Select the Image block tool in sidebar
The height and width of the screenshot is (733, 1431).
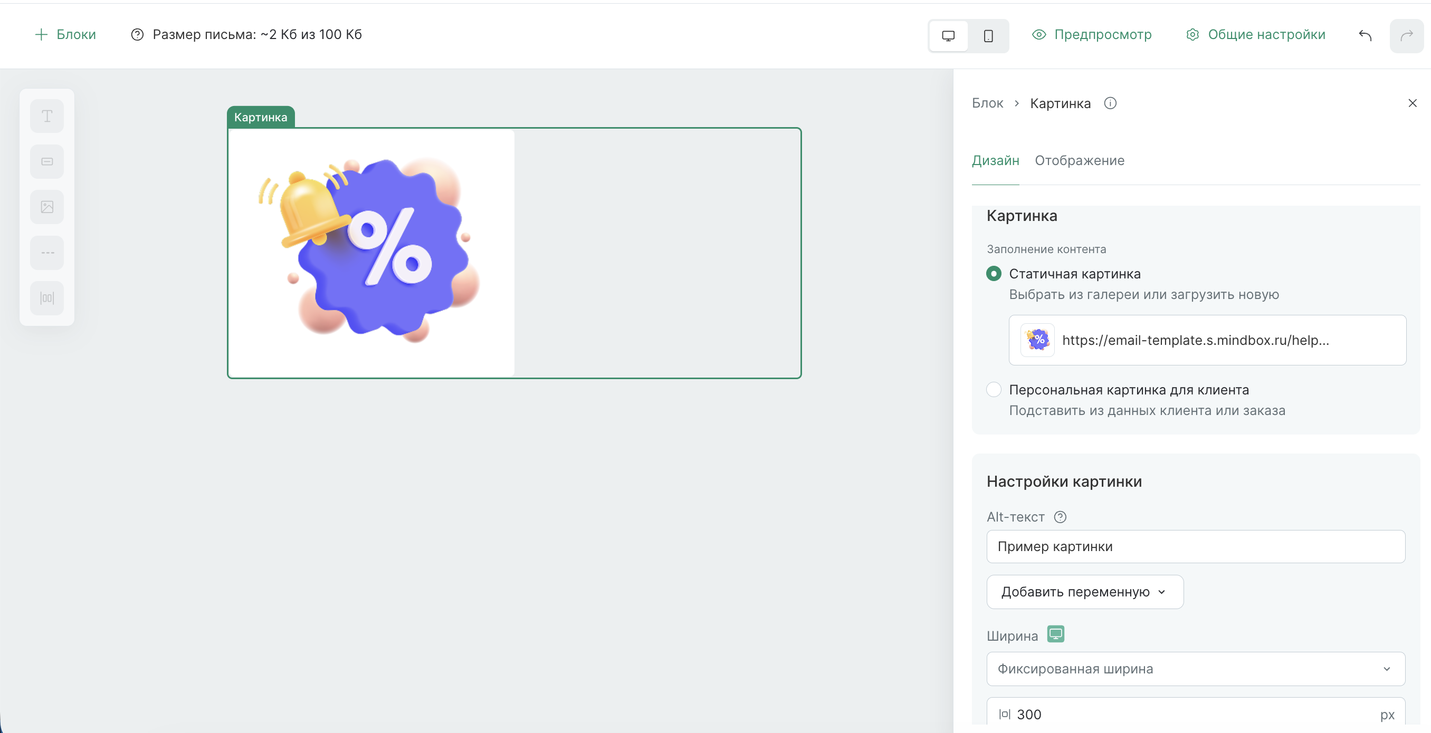coord(47,207)
